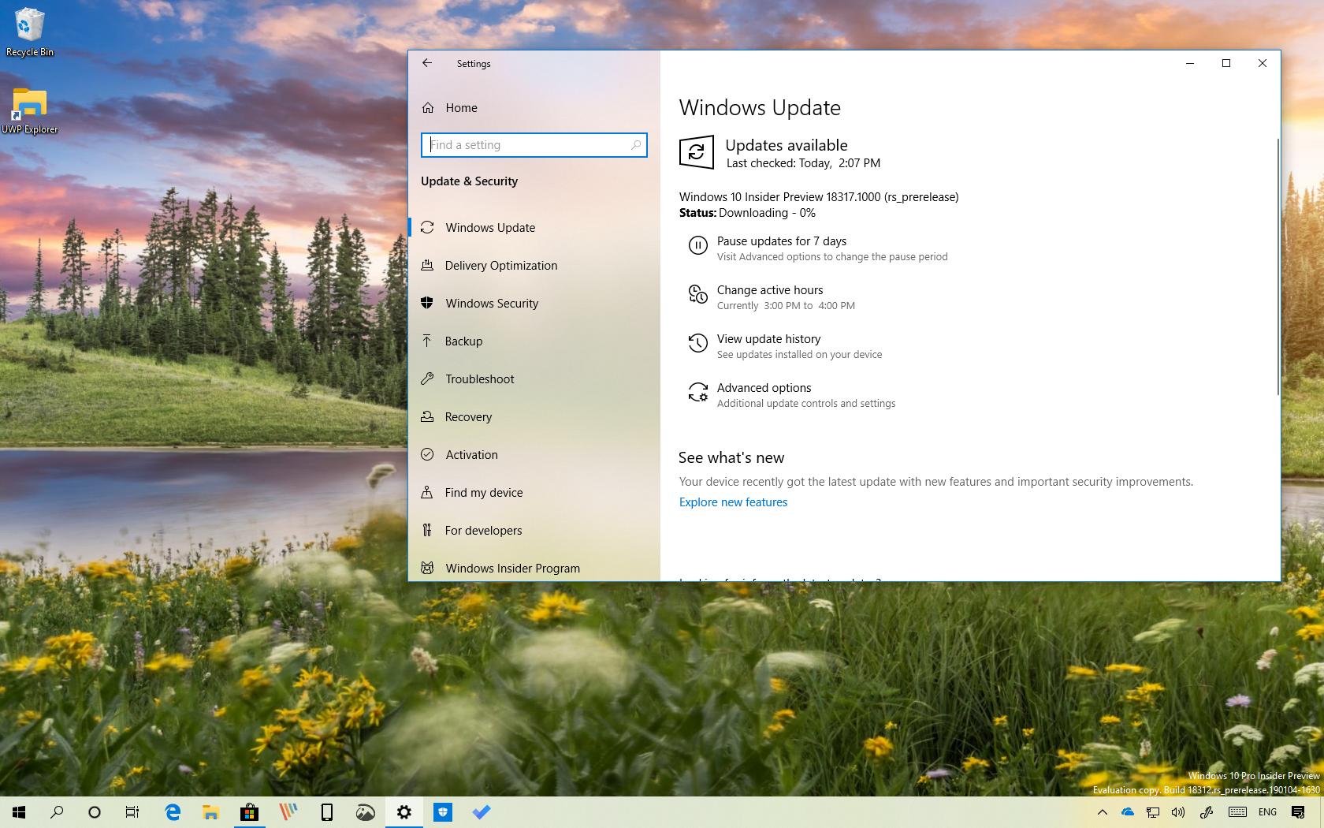This screenshot has width=1324, height=828.
Task: Click the update history icon
Action: pyautogui.click(x=697, y=343)
